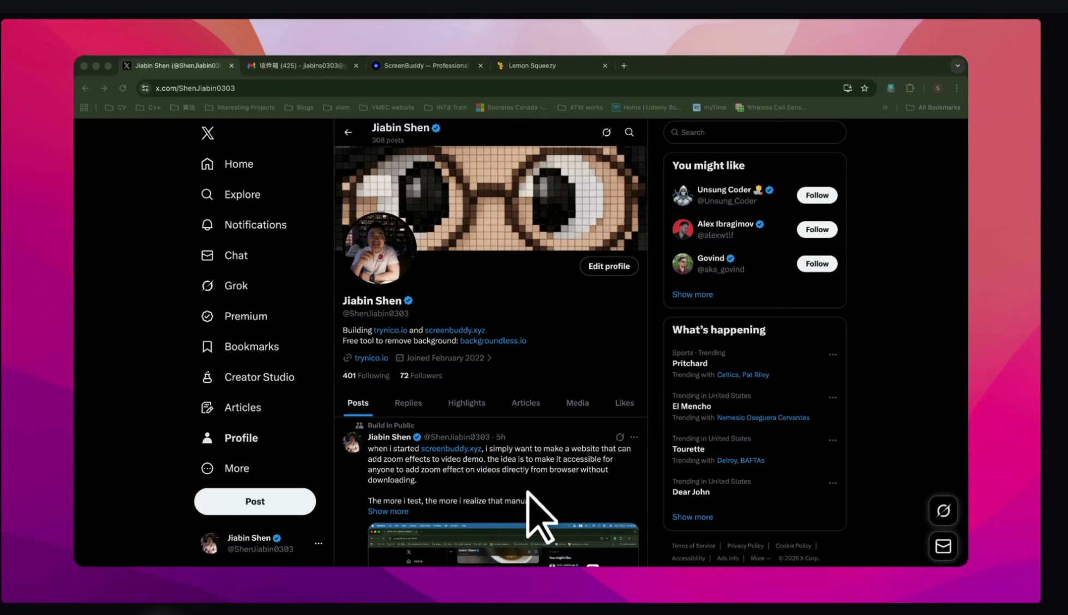The height and width of the screenshot is (615, 1068).
Task: Open options for Dear John trend
Action: pos(832,483)
